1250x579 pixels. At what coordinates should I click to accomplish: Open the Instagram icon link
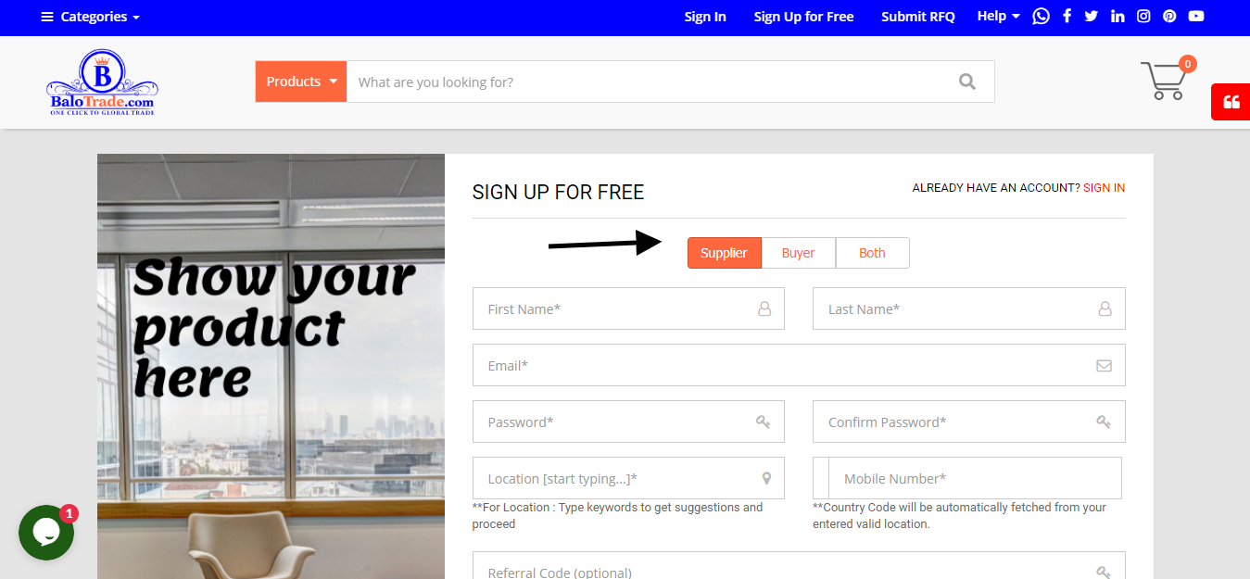coord(1143,17)
